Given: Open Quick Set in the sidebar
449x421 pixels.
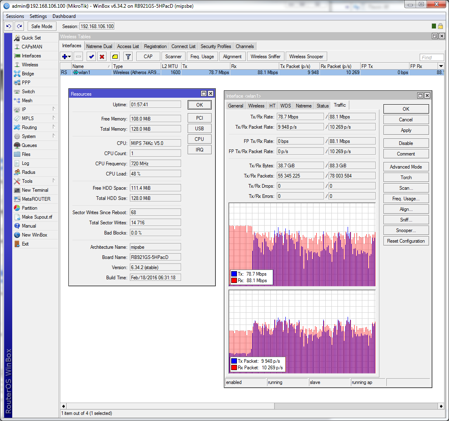Looking at the screenshot, I should click(x=31, y=38).
